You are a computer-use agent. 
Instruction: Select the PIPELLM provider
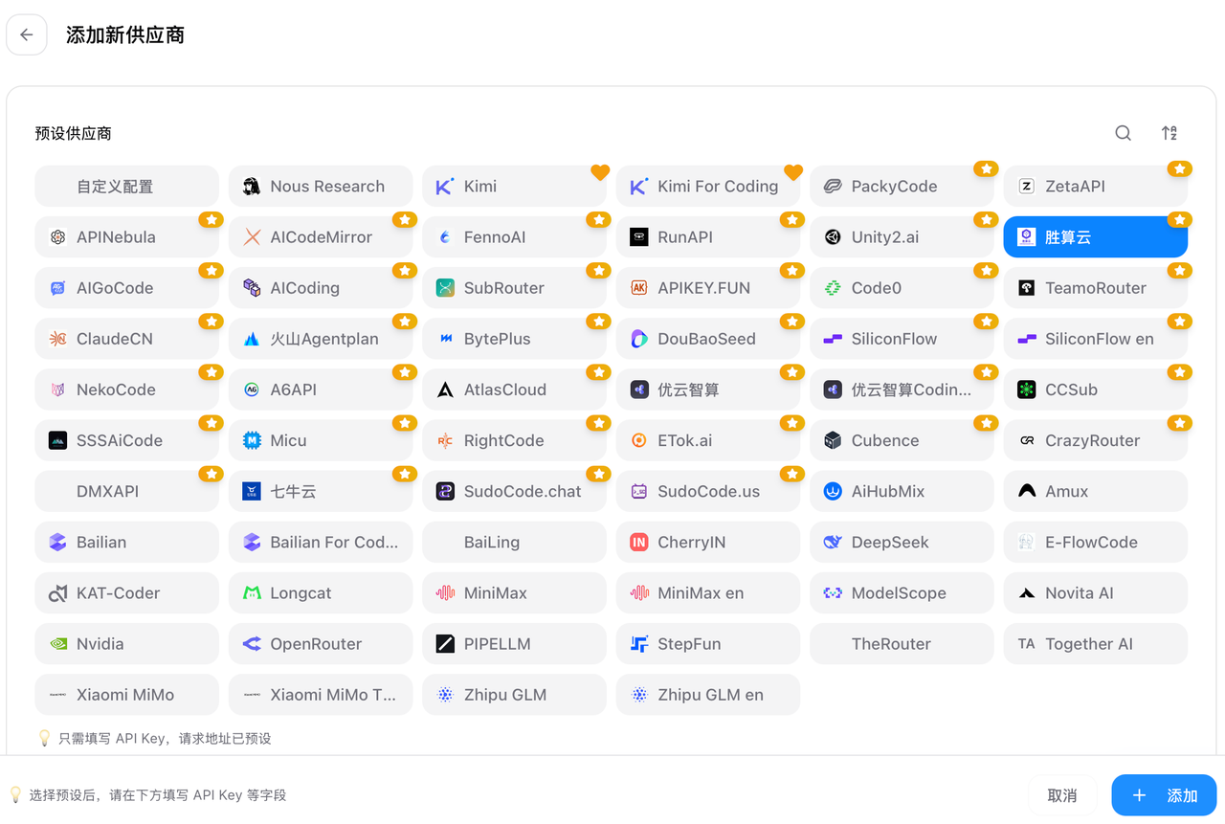(x=514, y=644)
